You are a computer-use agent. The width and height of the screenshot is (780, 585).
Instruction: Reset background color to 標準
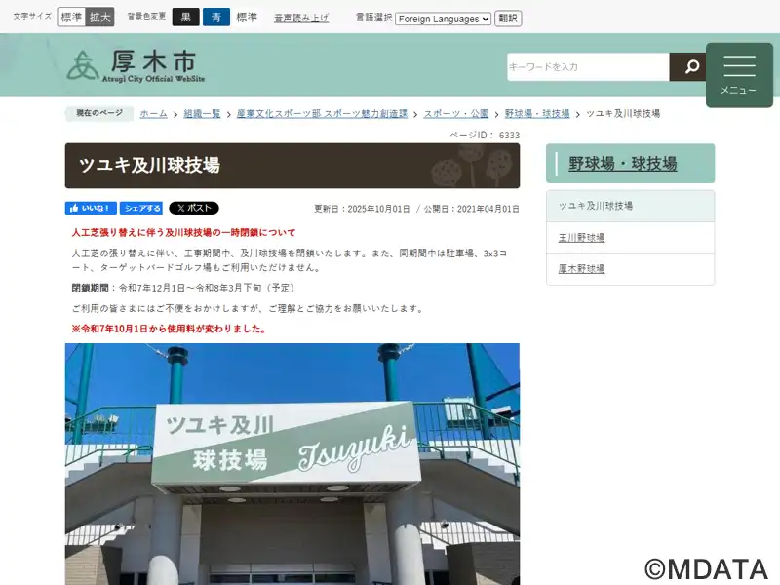point(247,18)
